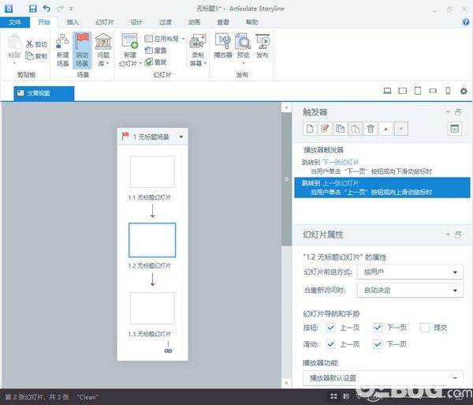Screen dimensions: 473x405
Task: Publish the course with 发布
Action: coord(263,46)
